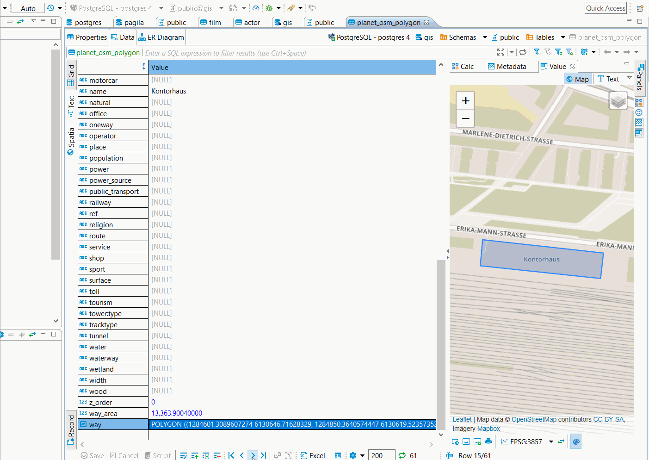Image resolution: width=649 pixels, height=460 pixels.
Task: Open the EPSG:3857 projection dropdown
Action: (x=550, y=441)
